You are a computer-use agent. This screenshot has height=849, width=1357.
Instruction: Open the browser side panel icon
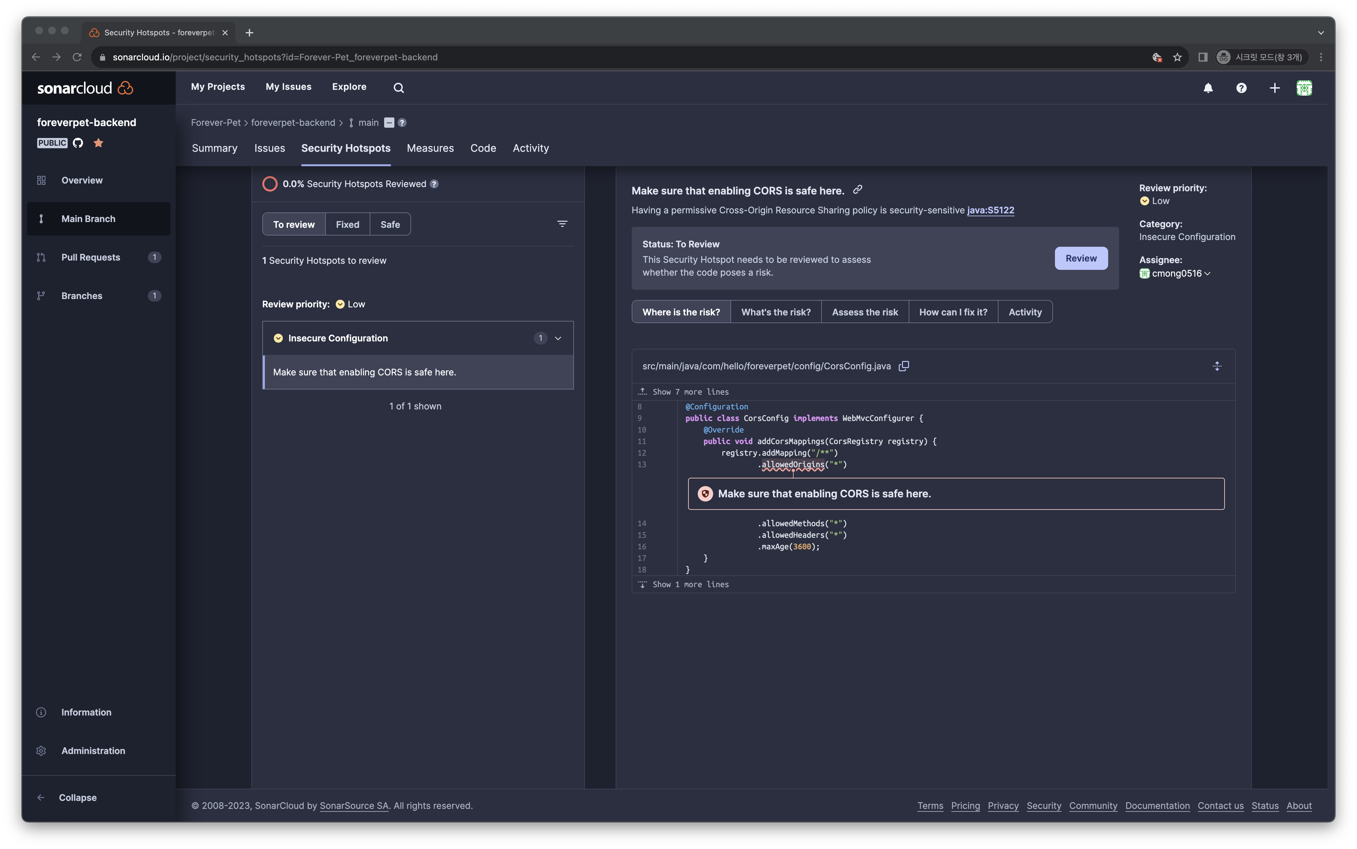click(1202, 57)
